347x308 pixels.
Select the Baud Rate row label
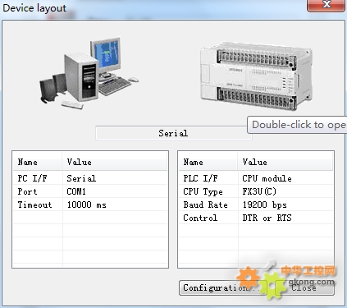point(205,205)
